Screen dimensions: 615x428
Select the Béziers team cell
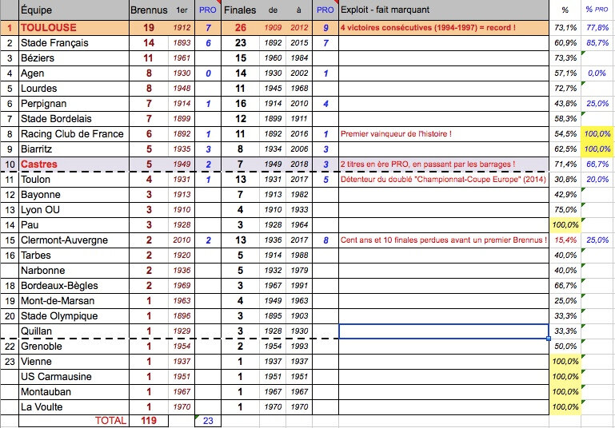click(x=74, y=58)
